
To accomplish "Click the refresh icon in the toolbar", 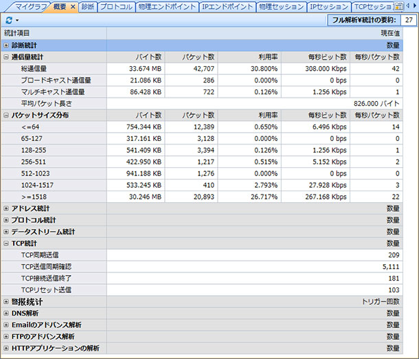I will click(x=8, y=20).
